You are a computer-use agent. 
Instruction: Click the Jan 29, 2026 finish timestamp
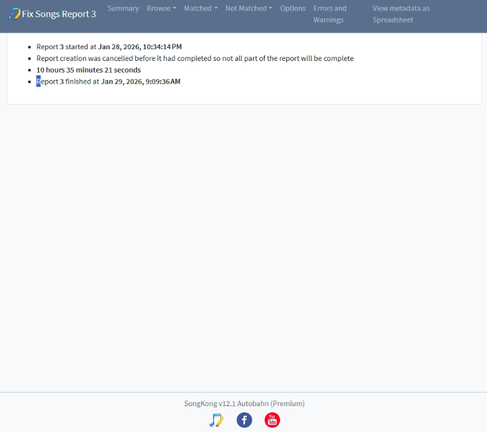point(140,82)
